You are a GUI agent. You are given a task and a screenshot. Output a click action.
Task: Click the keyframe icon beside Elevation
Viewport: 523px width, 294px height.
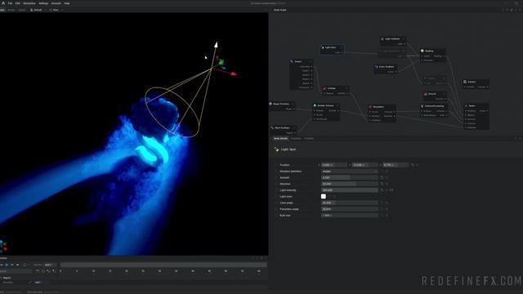point(382,184)
